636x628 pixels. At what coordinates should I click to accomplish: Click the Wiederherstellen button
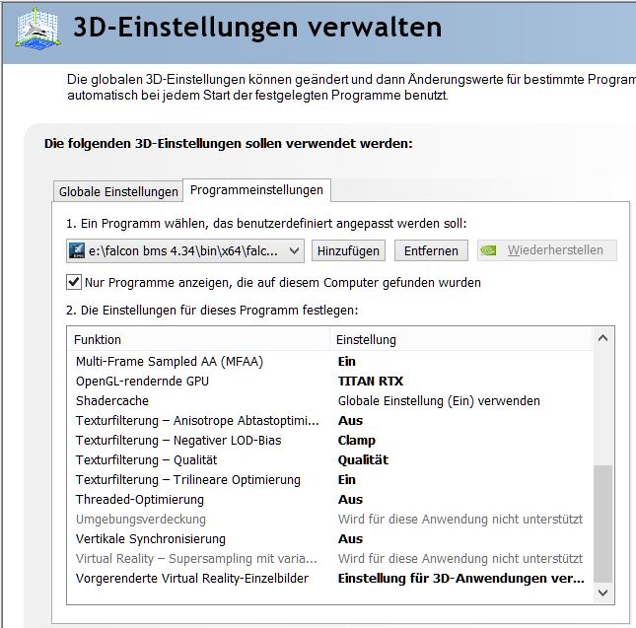547,250
